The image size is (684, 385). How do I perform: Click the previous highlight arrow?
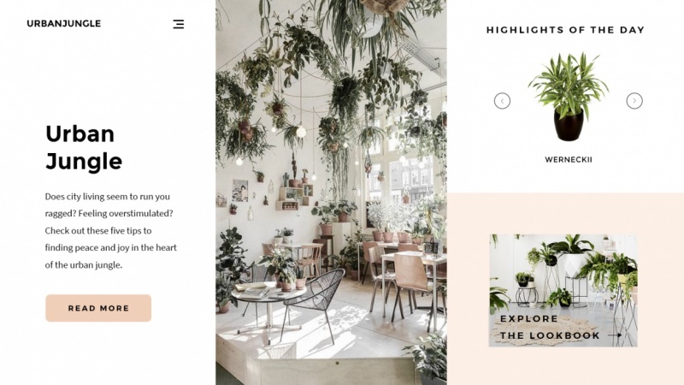(502, 101)
